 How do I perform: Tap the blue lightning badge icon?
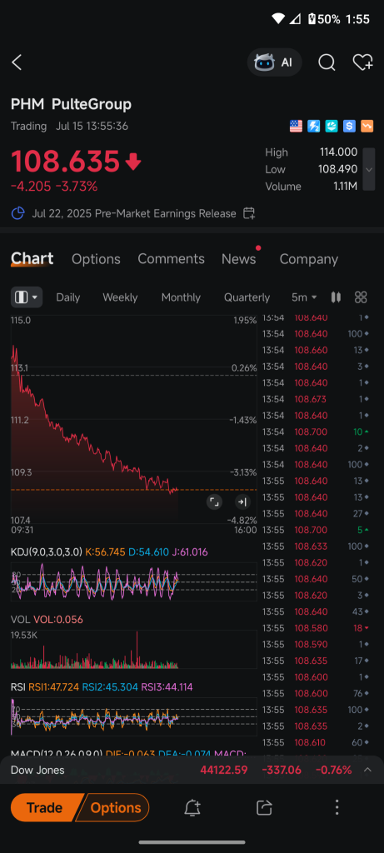click(x=314, y=127)
